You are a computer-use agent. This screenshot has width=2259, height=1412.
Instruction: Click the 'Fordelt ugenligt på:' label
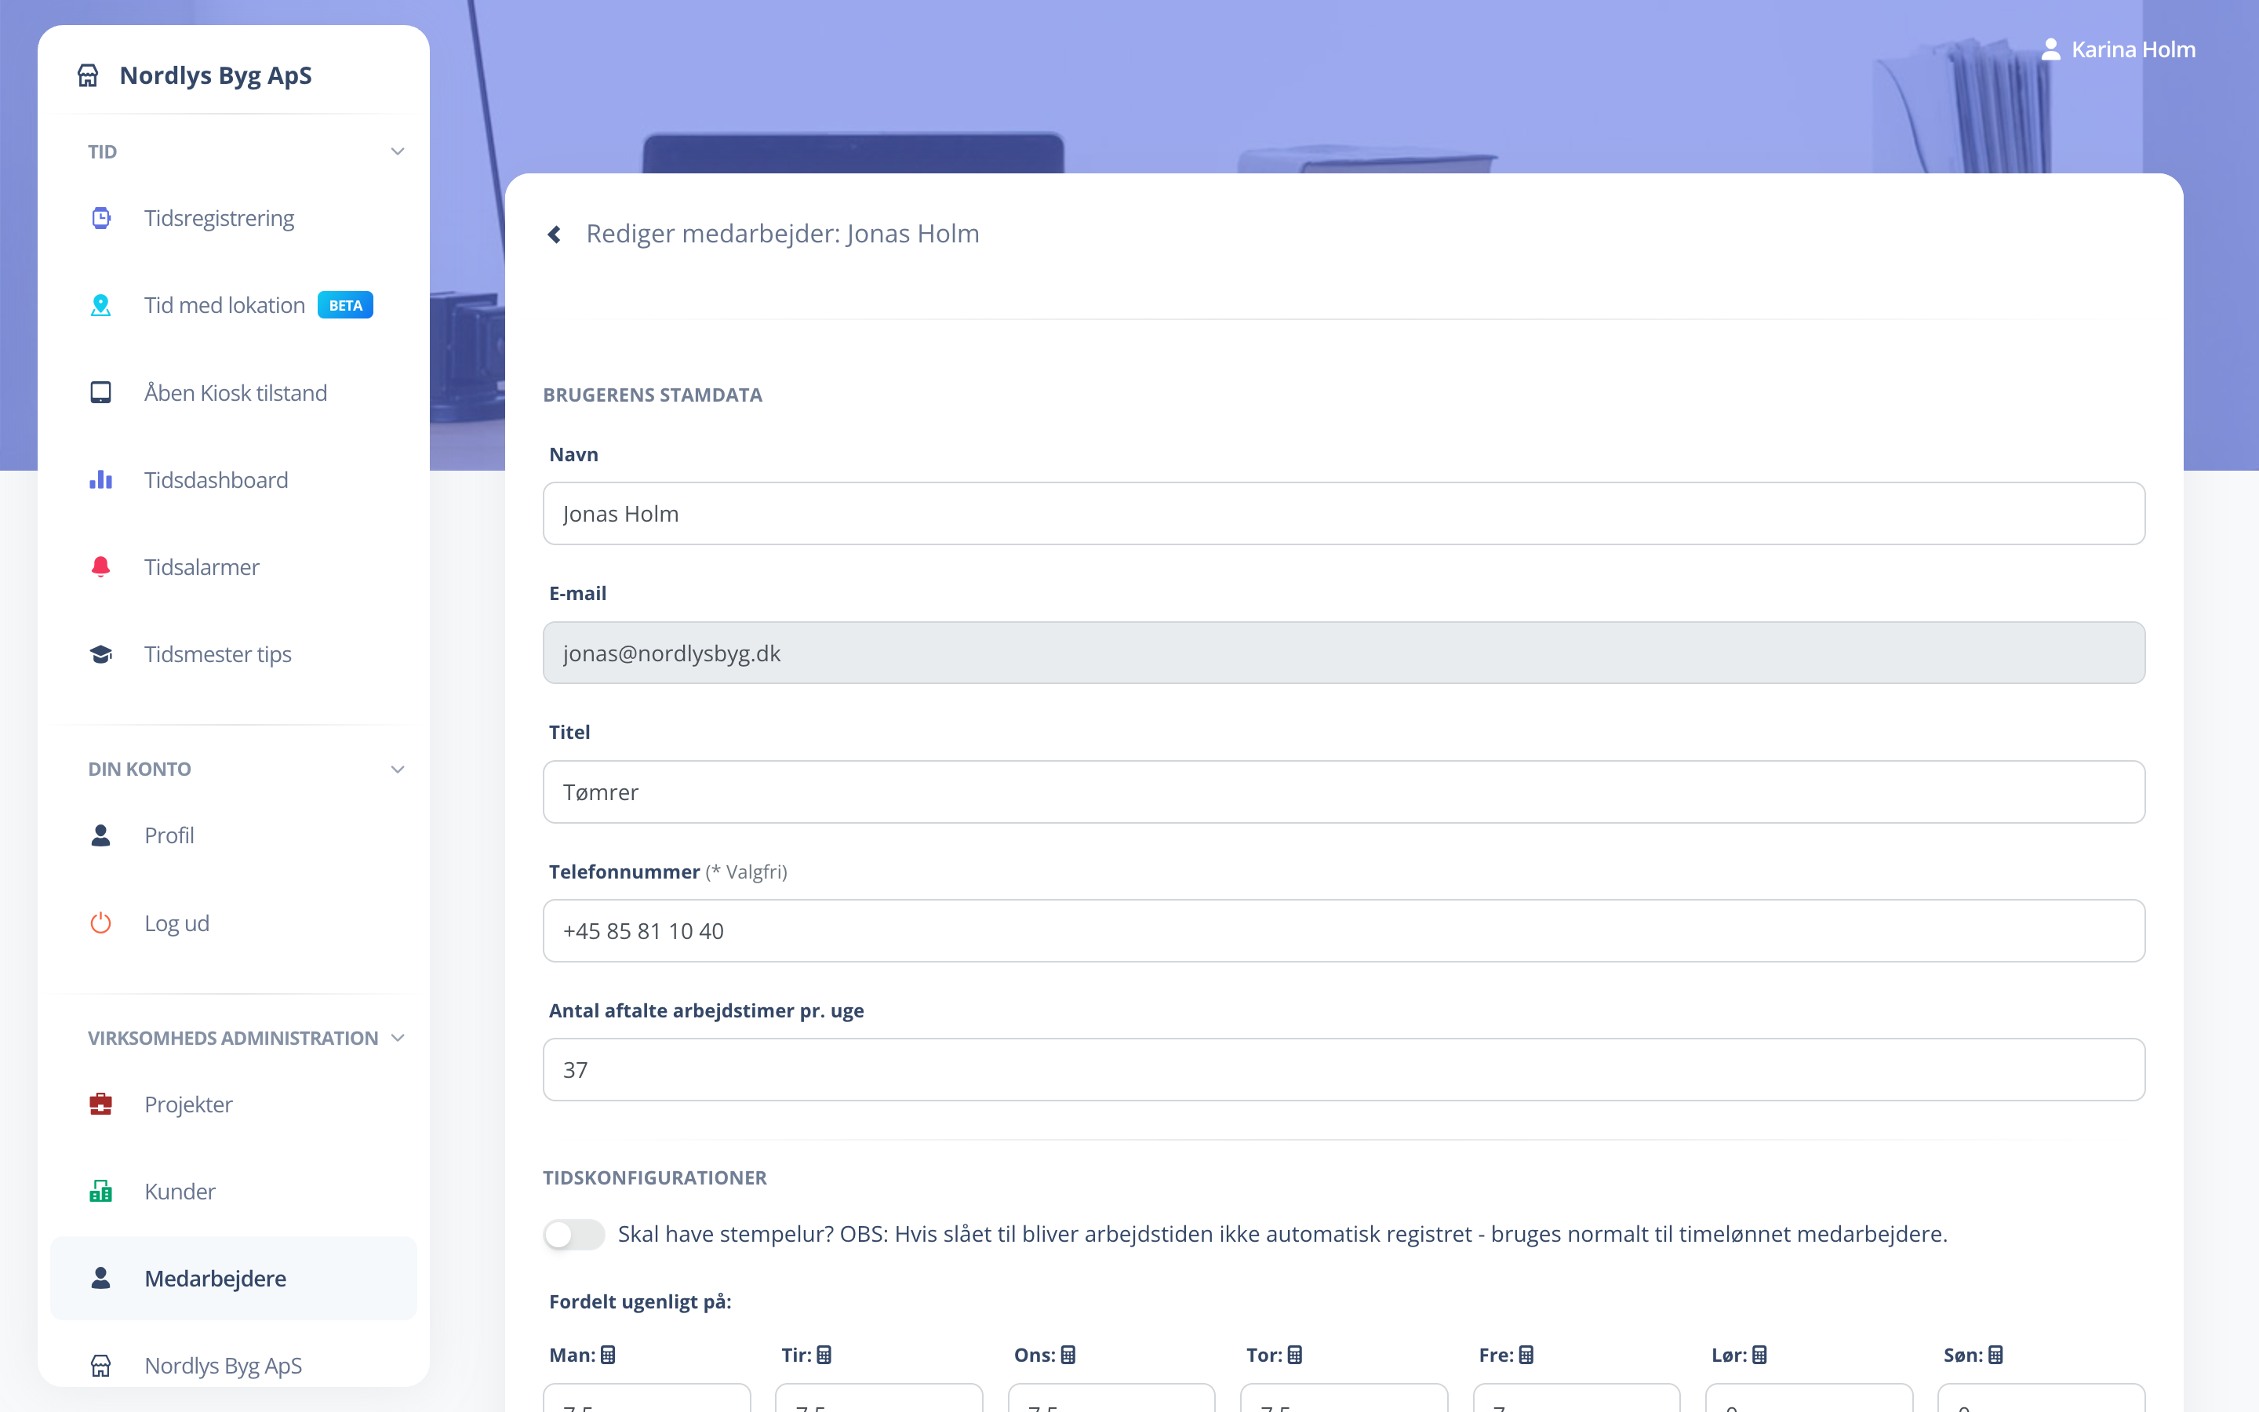[640, 1302]
